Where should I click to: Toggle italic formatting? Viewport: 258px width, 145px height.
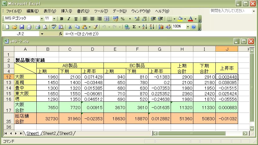point(69,19)
